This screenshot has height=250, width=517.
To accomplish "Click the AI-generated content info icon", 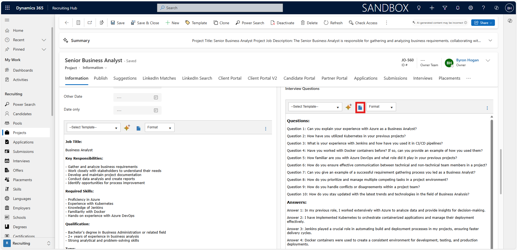I will pos(466,23).
